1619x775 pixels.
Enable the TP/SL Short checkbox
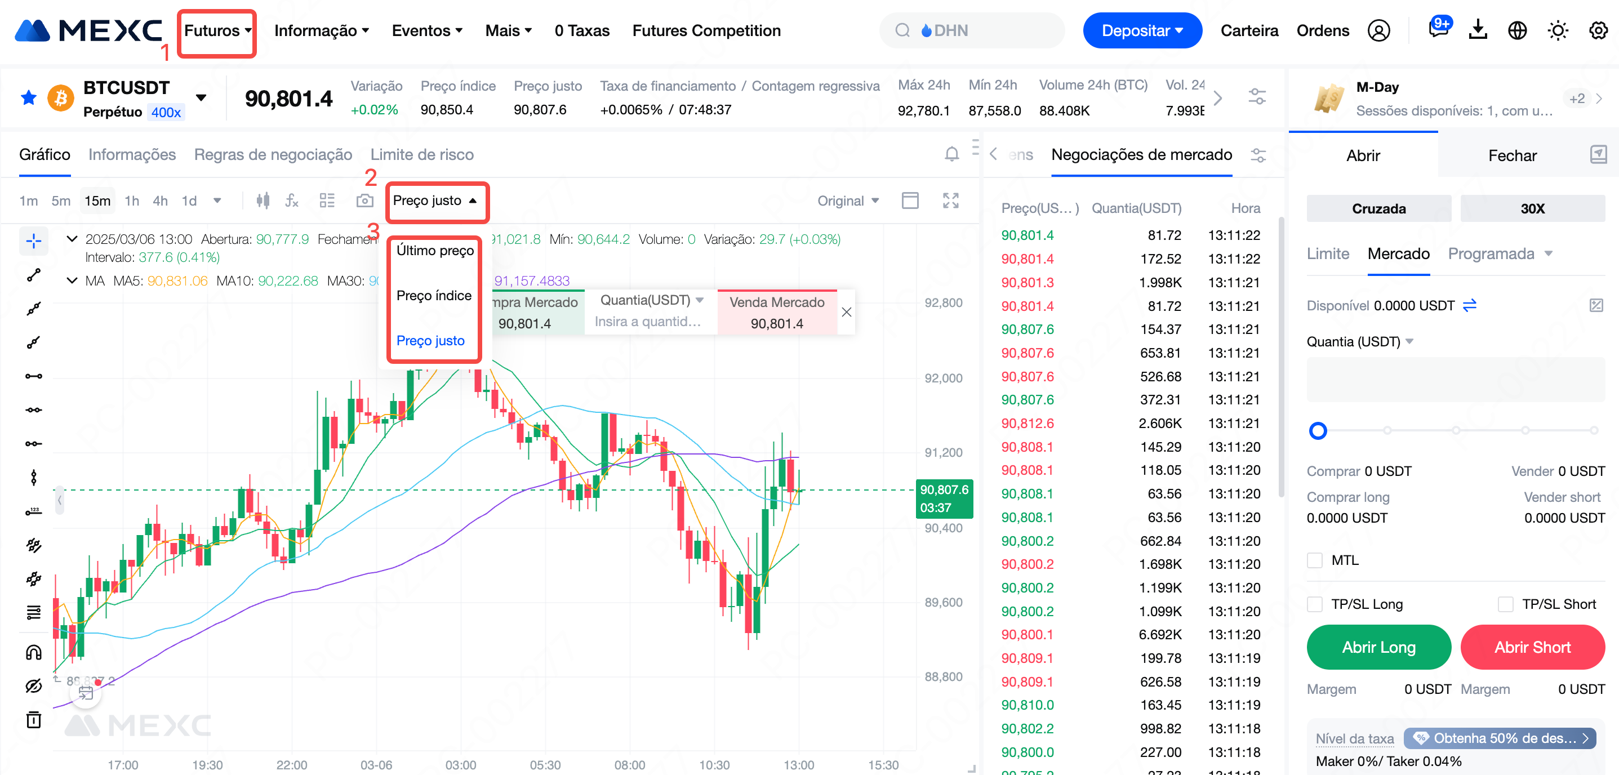point(1505,604)
